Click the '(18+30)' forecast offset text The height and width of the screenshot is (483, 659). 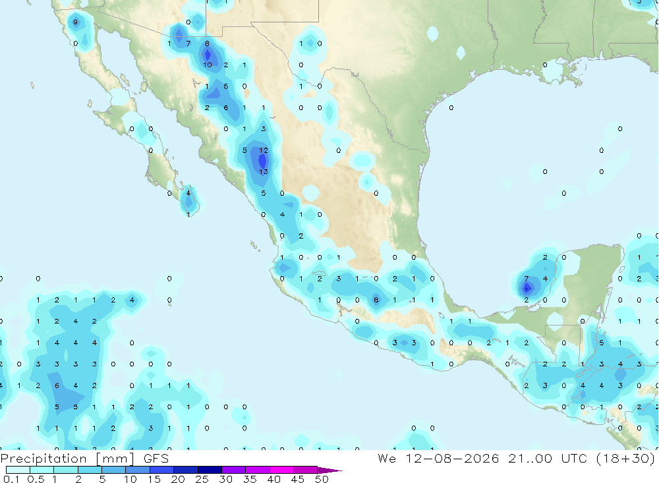pyautogui.click(x=625, y=459)
